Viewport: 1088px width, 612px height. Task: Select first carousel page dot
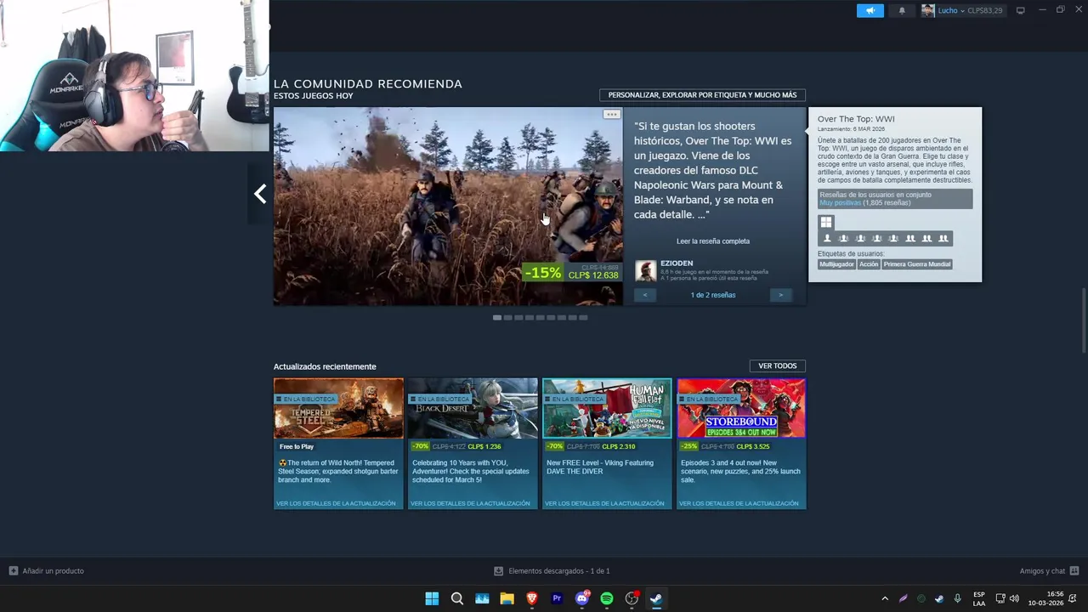497,318
